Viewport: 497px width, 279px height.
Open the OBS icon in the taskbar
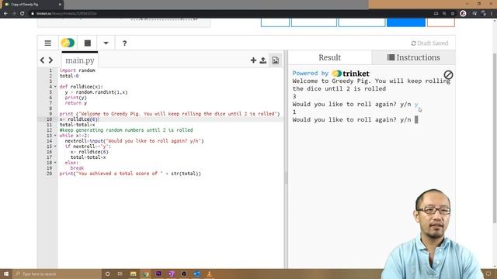184,274
